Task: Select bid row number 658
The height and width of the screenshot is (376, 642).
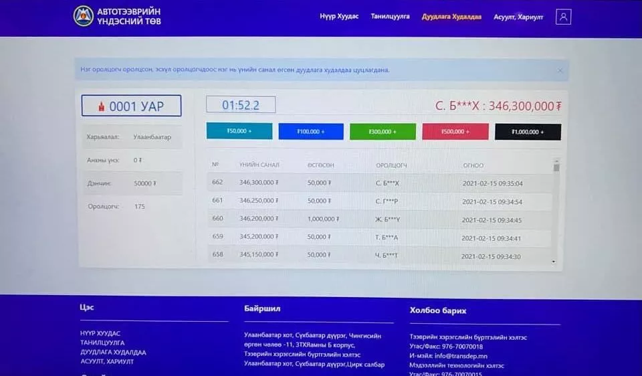Action: (380, 255)
